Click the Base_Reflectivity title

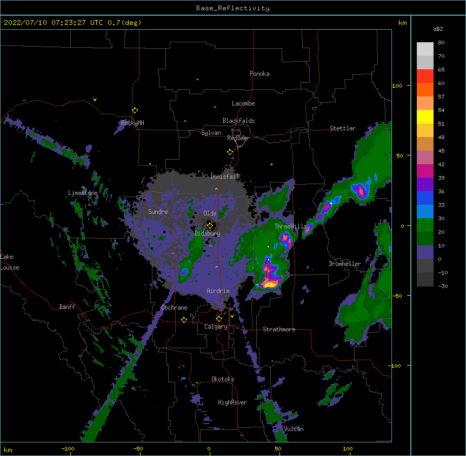coord(233,8)
